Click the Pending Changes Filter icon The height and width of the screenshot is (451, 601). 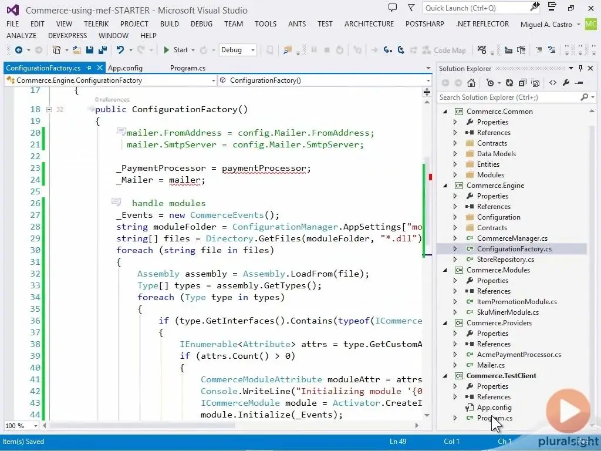[490, 83]
